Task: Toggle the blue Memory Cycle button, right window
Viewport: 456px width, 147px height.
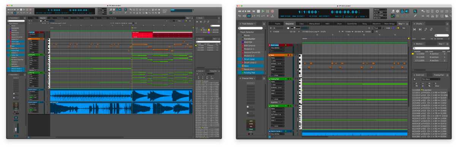Action: (249, 16)
